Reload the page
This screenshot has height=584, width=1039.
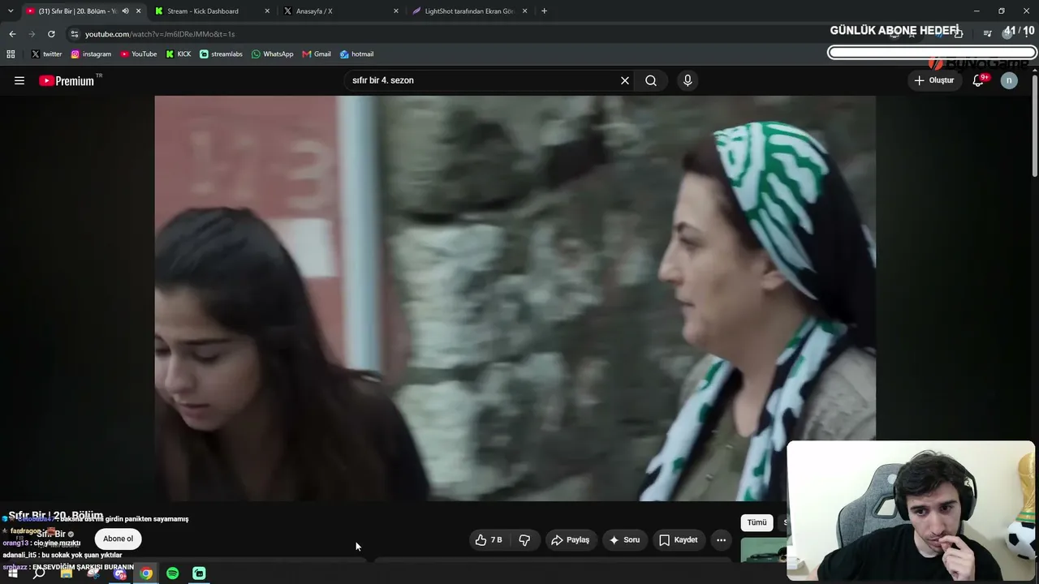tap(51, 34)
